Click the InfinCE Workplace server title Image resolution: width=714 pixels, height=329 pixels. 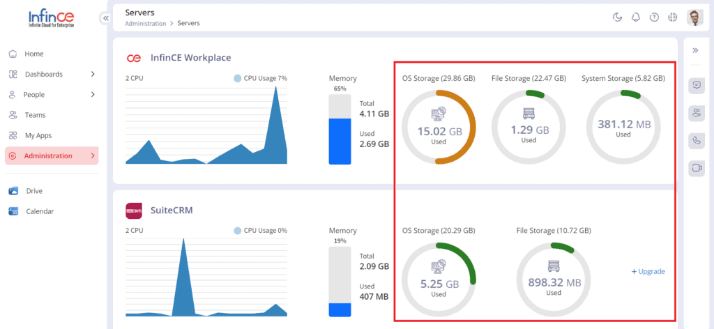point(191,58)
